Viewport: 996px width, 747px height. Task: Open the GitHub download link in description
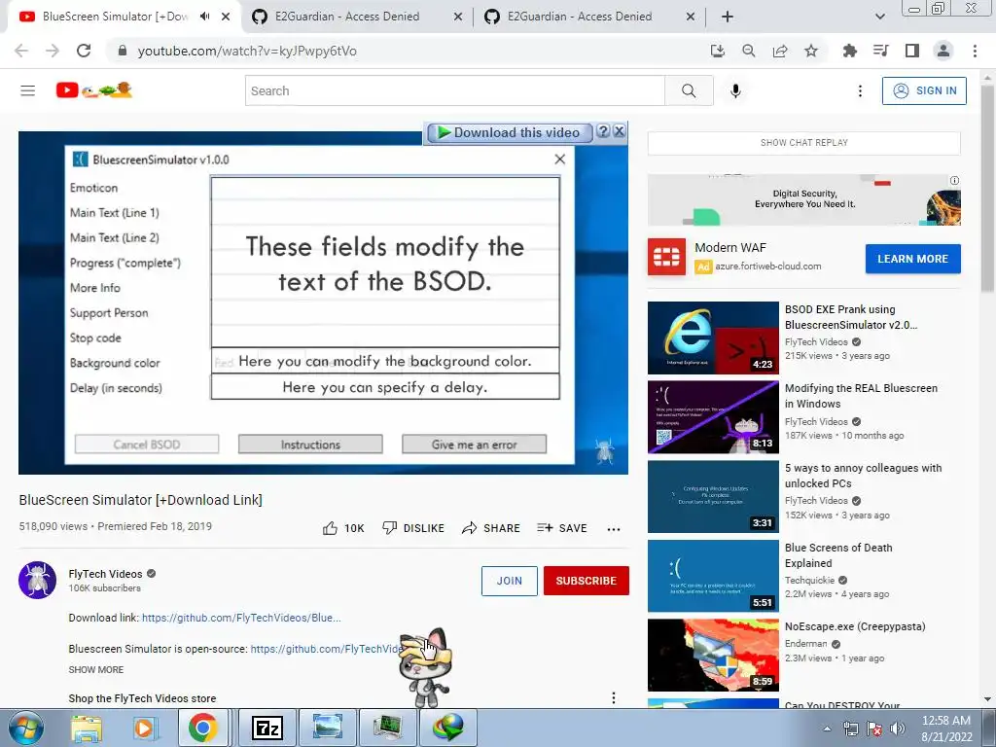pos(241,618)
